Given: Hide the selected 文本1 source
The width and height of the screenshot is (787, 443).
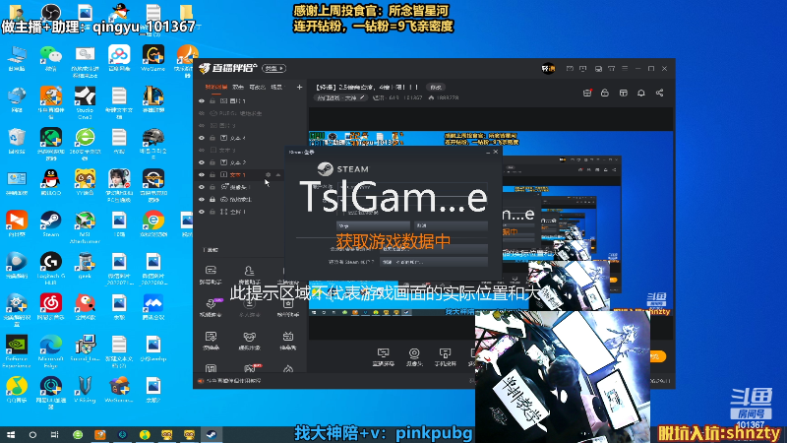Looking at the screenshot, I should (202, 175).
